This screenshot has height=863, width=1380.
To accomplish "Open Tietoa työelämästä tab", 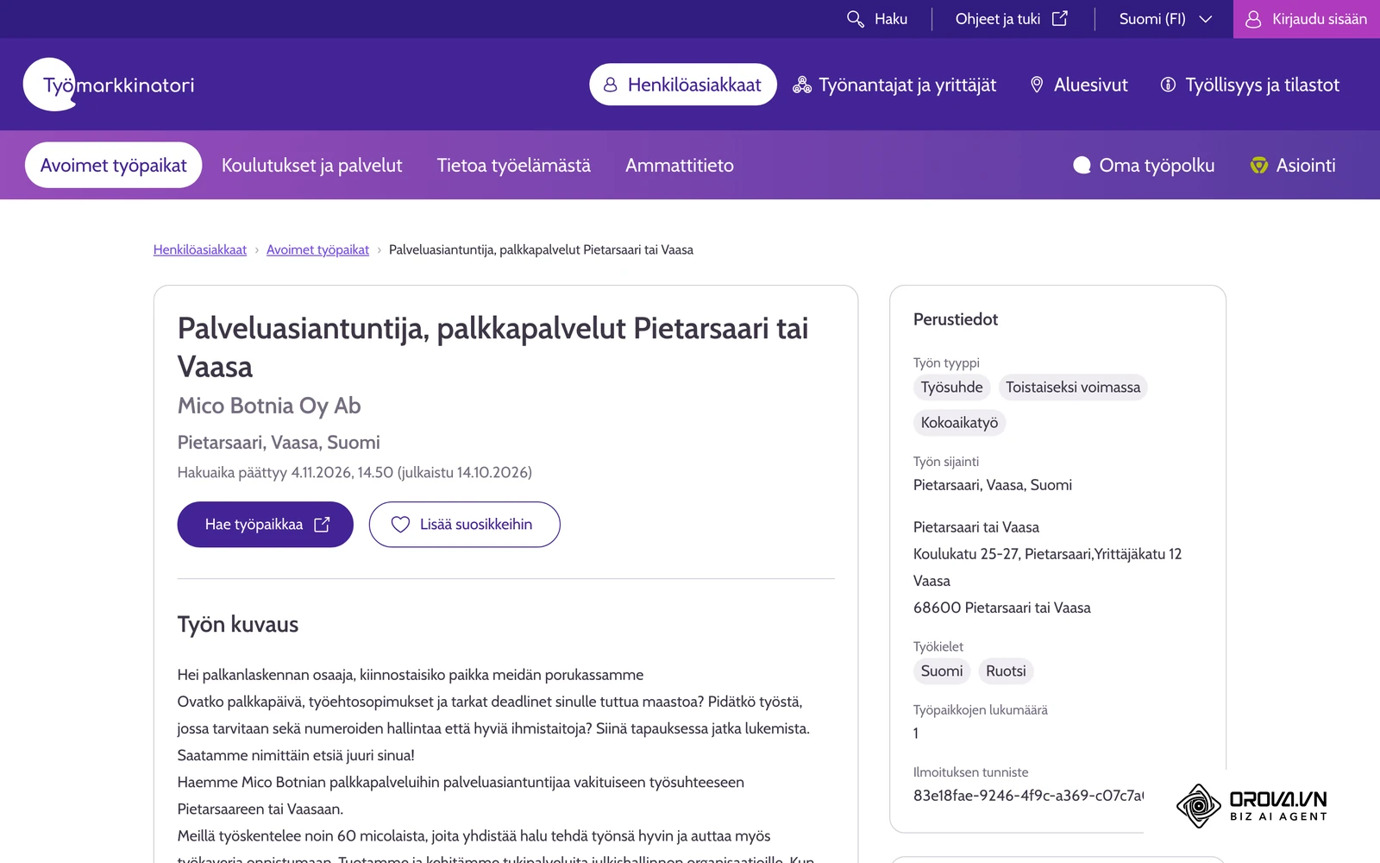I will (514, 165).
